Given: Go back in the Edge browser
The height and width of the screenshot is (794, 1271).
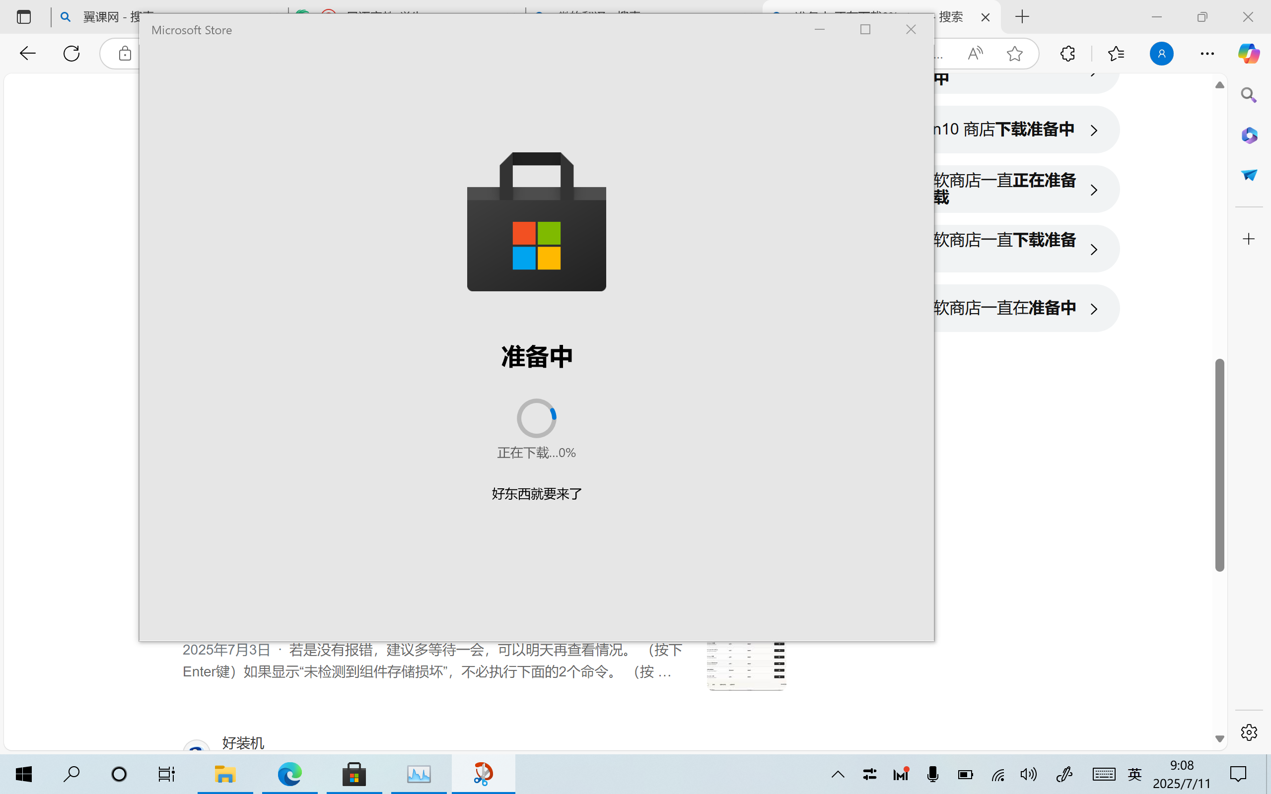Looking at the screenshot, I should tap(27, 53).
